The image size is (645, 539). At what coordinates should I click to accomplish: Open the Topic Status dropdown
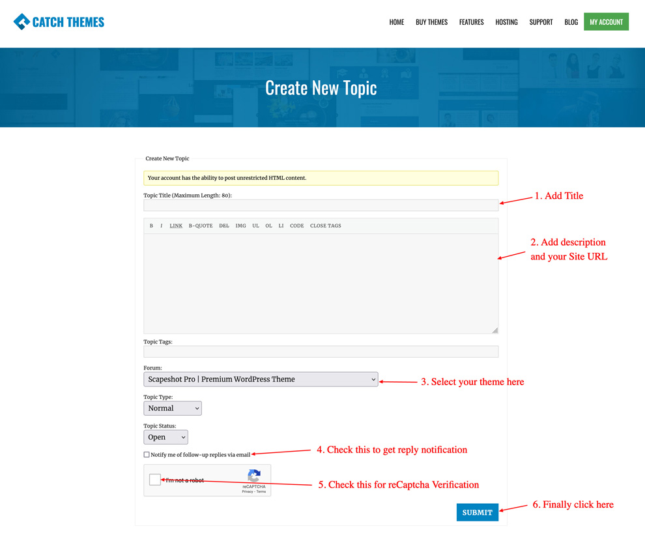(x=165, y=437)
